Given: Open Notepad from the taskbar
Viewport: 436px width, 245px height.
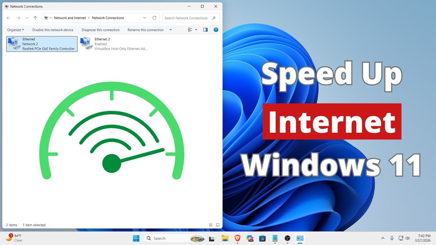Looking at the screenshot, I should tap(275, 238).
